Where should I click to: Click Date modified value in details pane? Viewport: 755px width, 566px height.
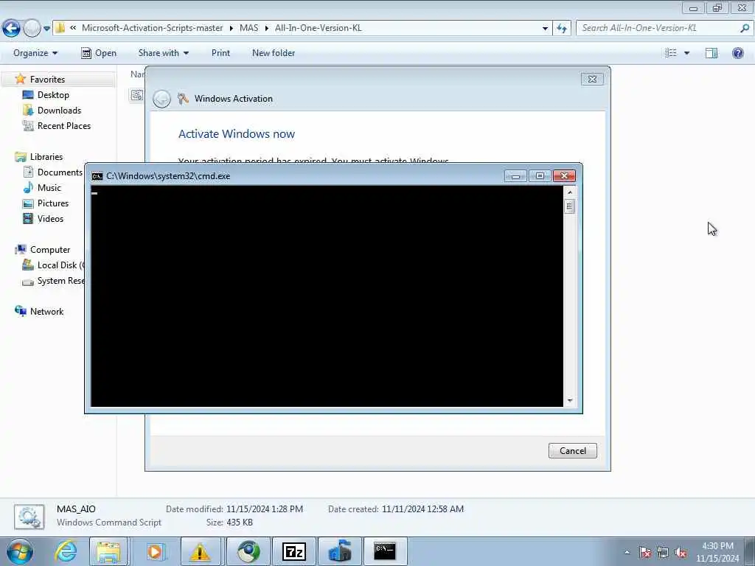tap(265, 509)
